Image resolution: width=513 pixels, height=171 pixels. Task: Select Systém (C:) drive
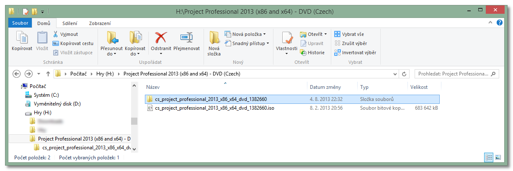point(46,95)
